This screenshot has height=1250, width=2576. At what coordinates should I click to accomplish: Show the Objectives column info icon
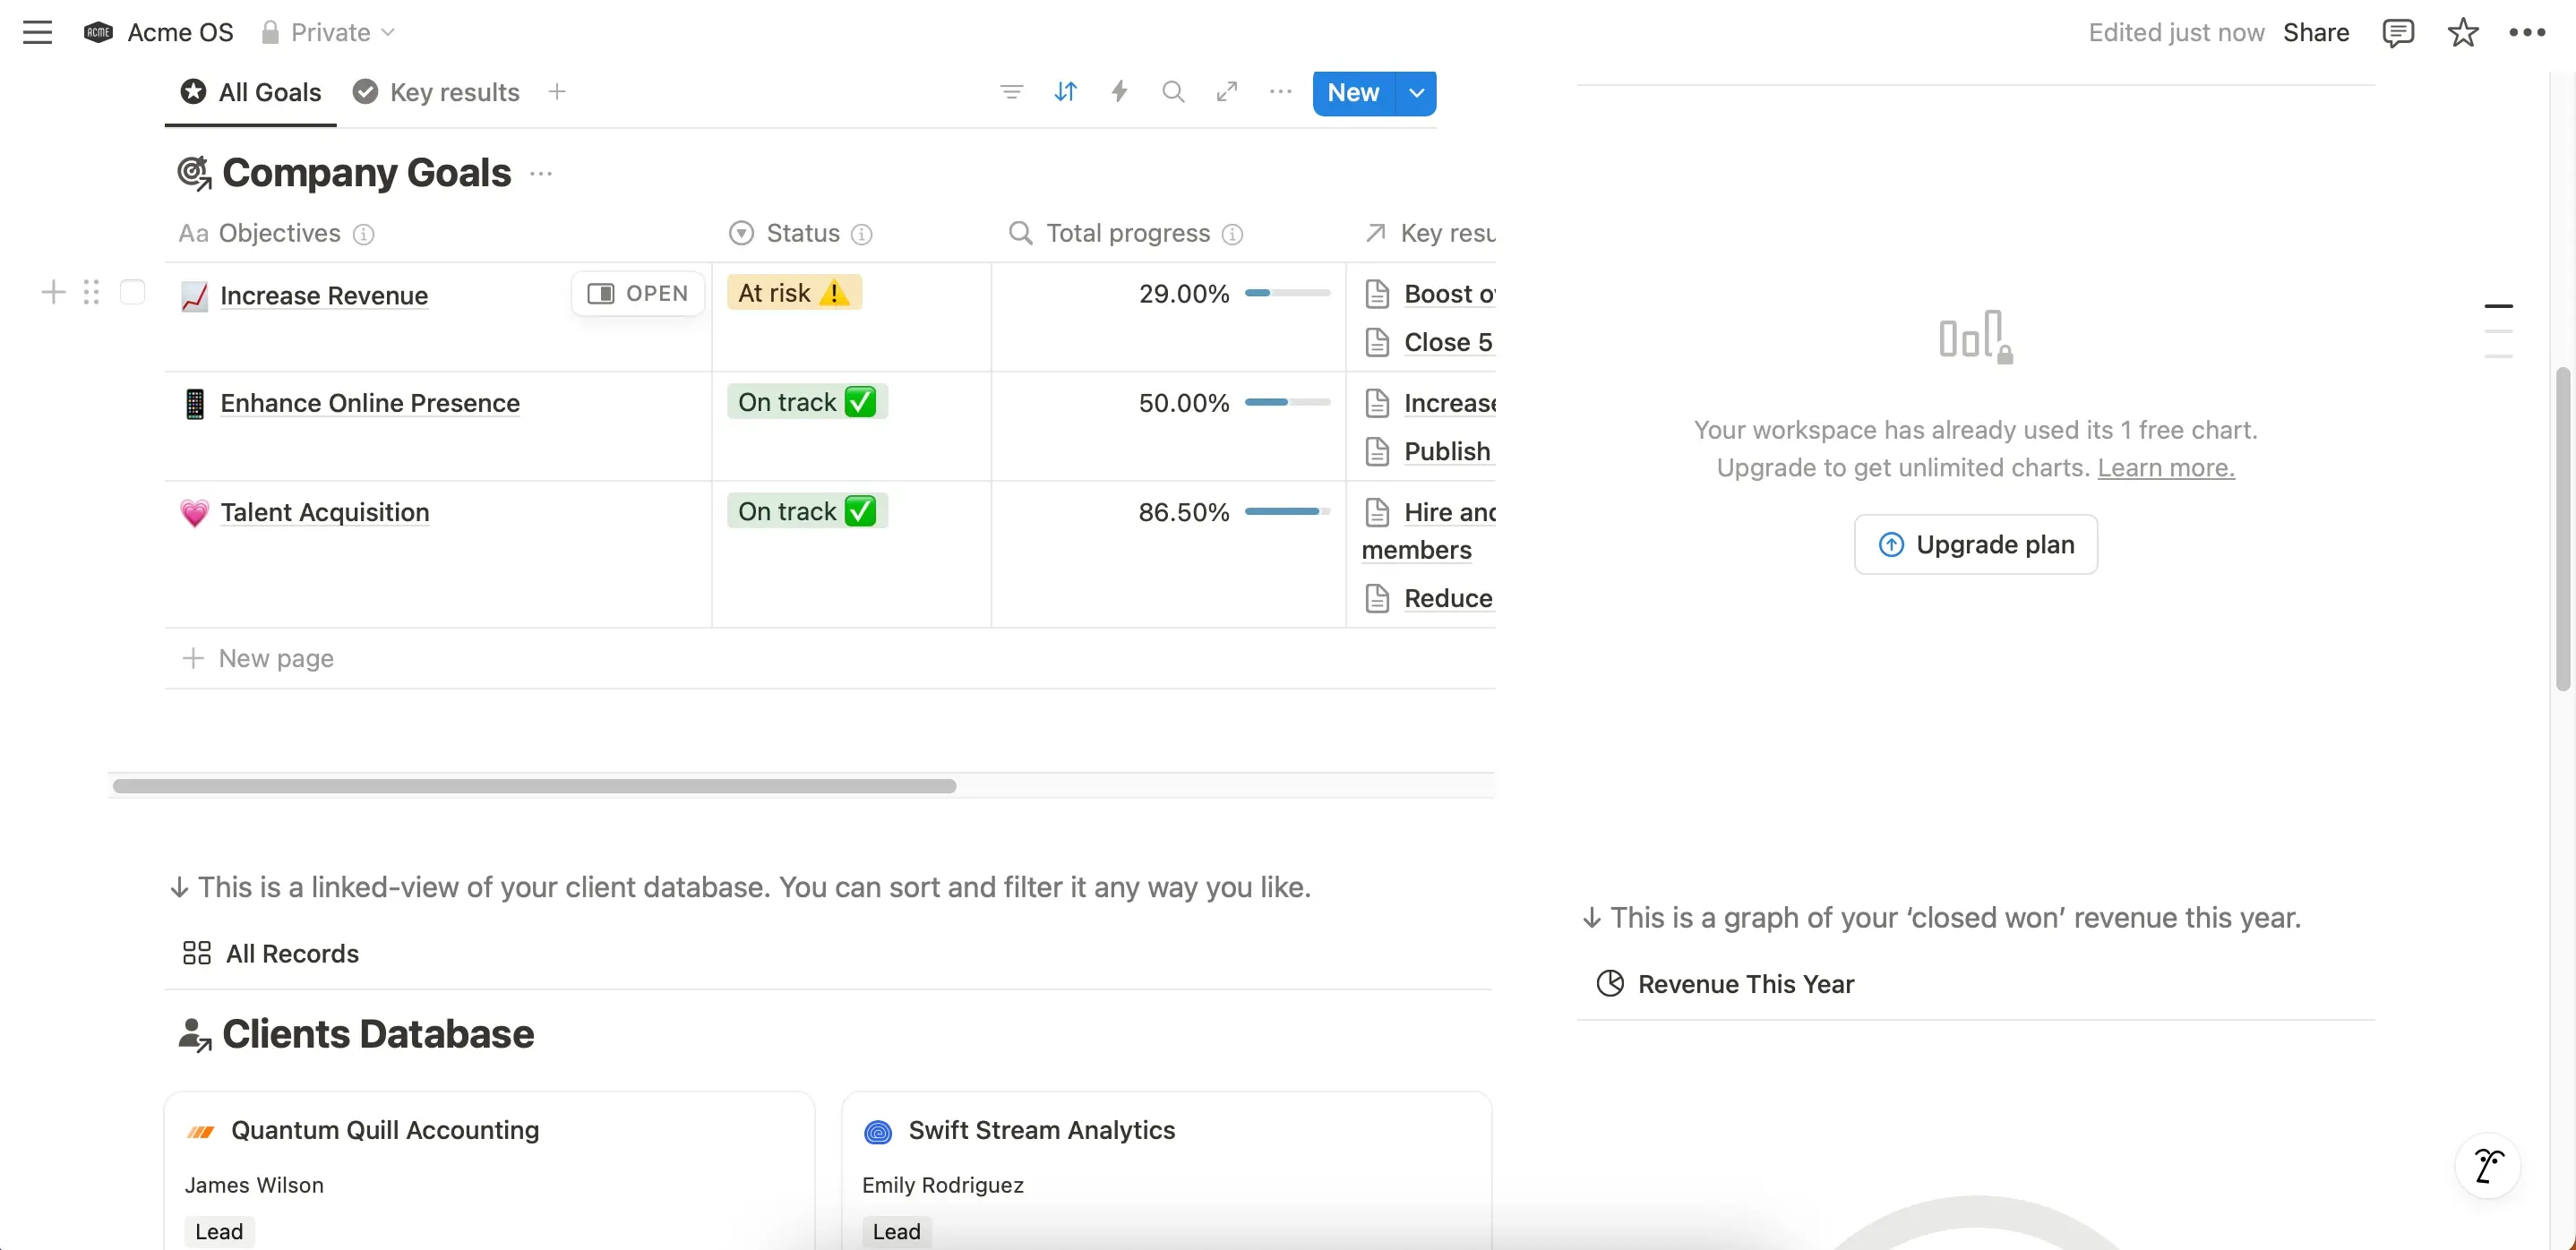click(364, 234)
